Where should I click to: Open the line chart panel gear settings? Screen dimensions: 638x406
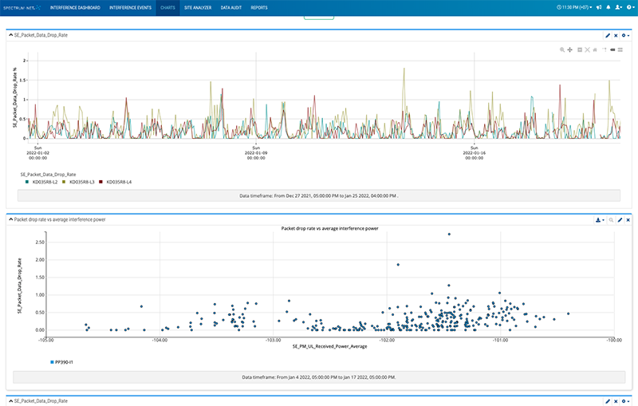click(625, 35)
